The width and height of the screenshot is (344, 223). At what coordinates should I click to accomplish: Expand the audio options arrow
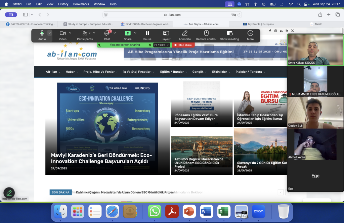click(x=50, y=33)
